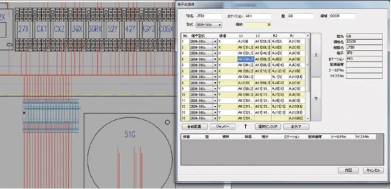This screenshot has width=391, height=189.
Task: Open terminal type dropdown in row 7
Action: 215,77
